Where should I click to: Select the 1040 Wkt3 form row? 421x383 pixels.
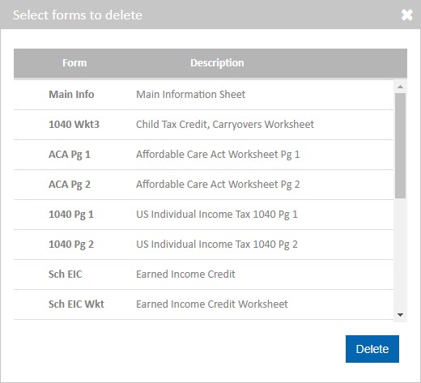click(x=203, y=125)
